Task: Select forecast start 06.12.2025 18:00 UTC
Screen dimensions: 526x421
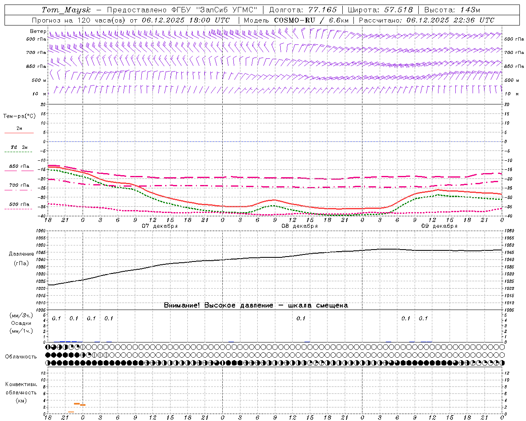Action: point(186,20)
